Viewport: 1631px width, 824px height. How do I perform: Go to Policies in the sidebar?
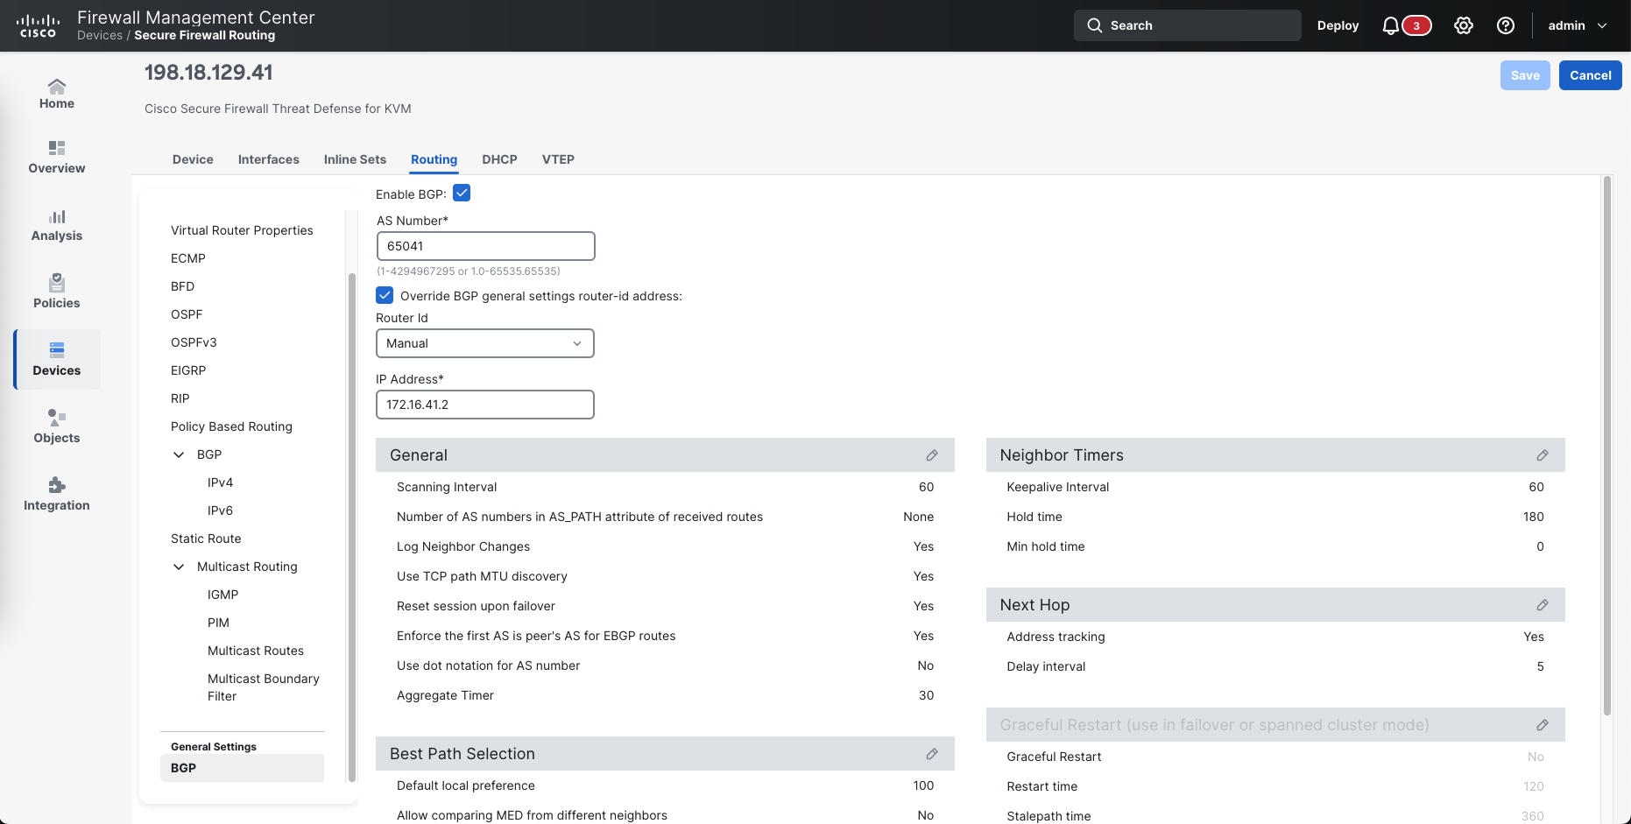57,291
